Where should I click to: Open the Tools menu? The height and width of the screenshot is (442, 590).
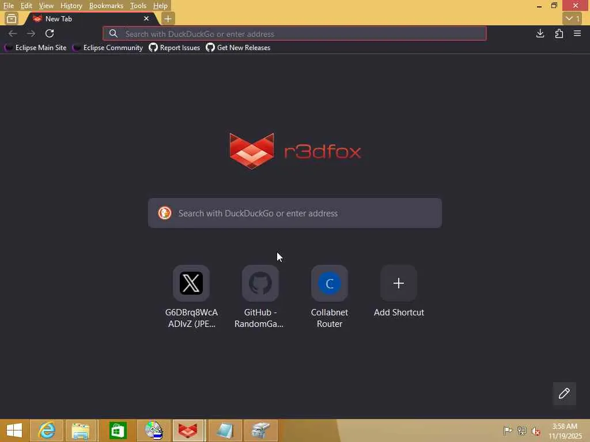[138, 6]
